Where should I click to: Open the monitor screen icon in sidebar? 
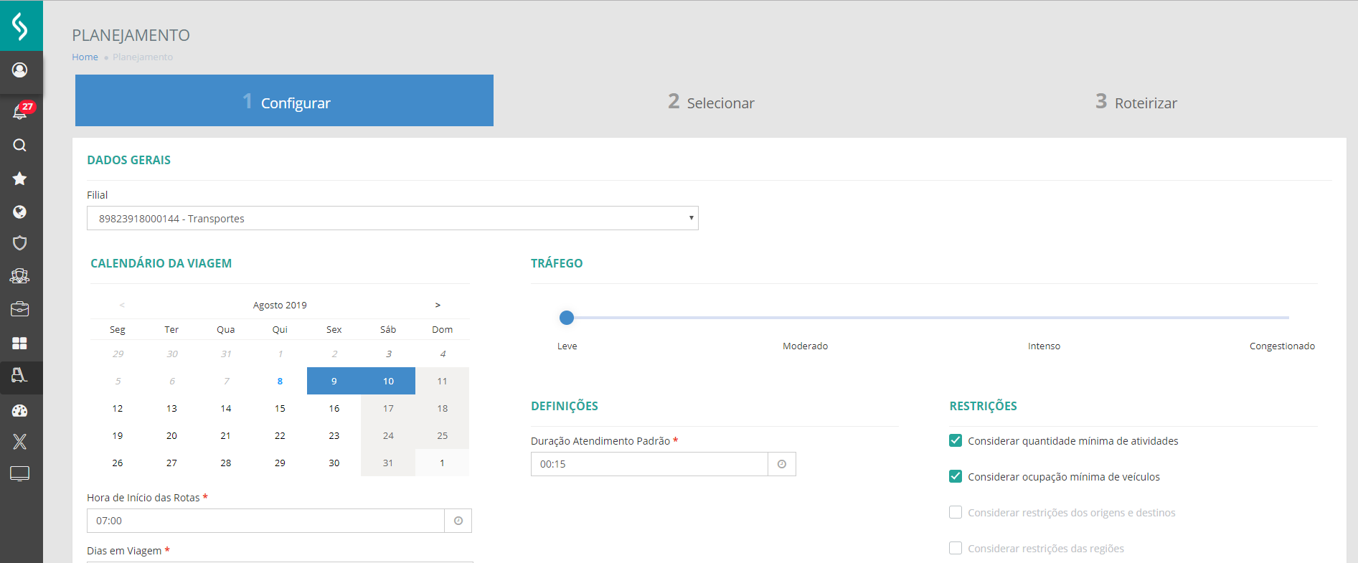20,474
